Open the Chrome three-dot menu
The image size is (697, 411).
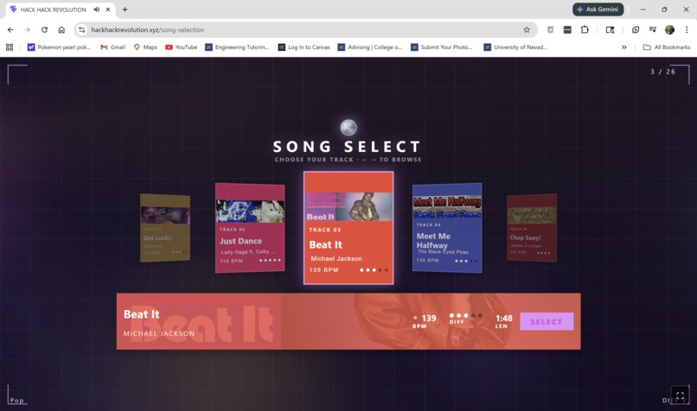coord(687,29)
